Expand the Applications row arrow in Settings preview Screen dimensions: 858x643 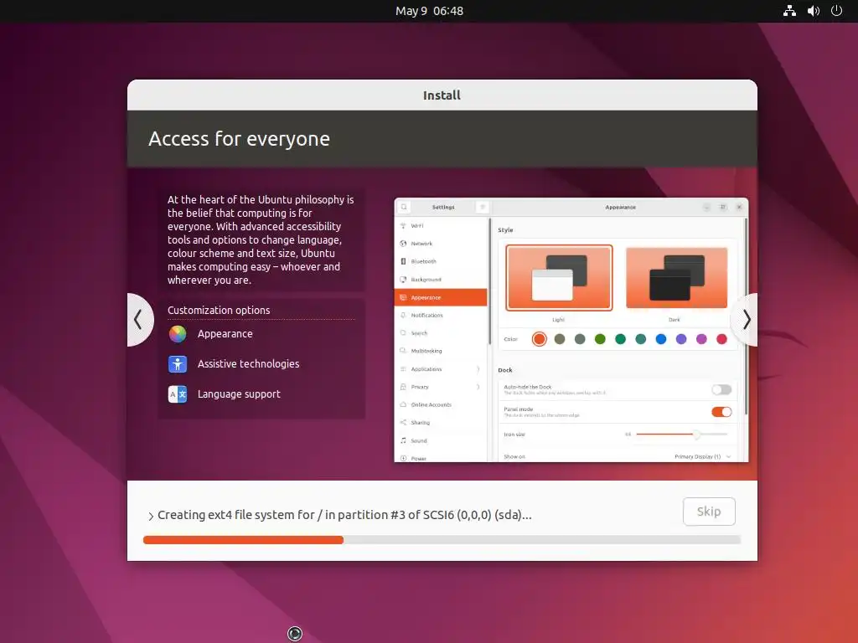(x=478, y=369)
